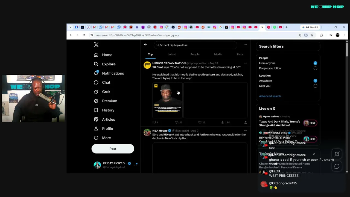Open the +816 listeners badge
Screen dimensions: 350x197
(310, 123)
